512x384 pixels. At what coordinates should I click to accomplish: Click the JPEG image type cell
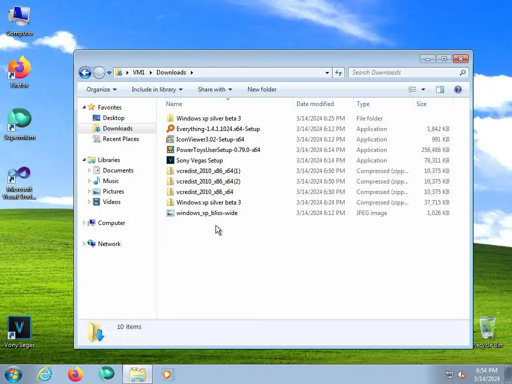pos(371,212)
